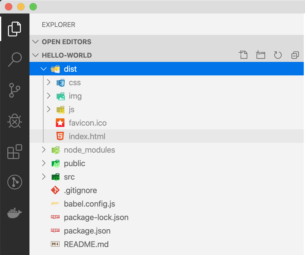Expand the src folder
305x255 pixels.
(x=44, y=177)
